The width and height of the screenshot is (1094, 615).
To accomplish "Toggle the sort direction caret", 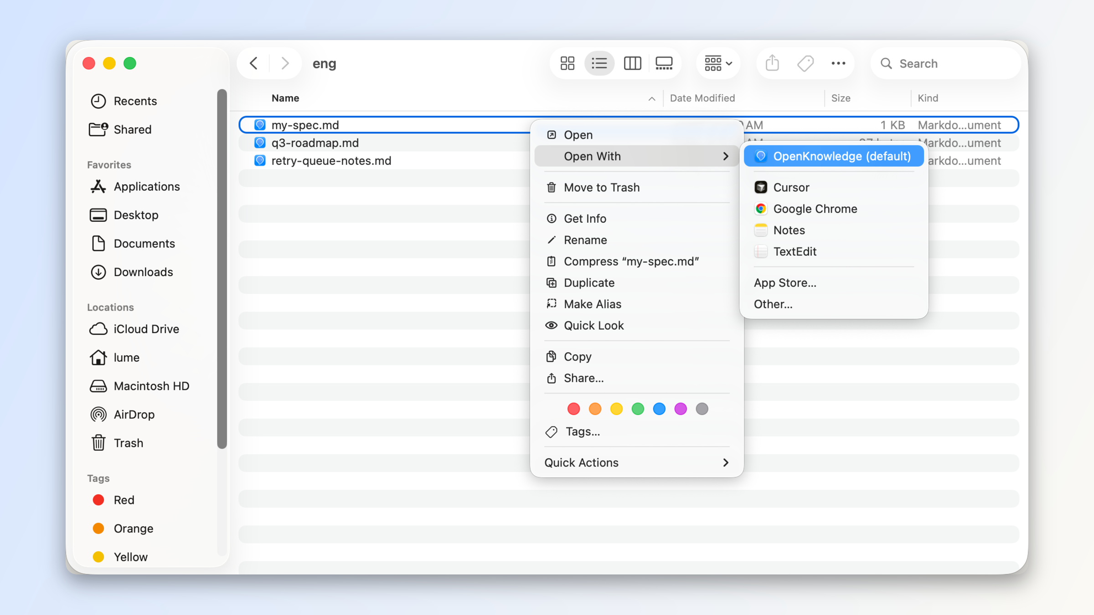I will [x=652, y=98].
